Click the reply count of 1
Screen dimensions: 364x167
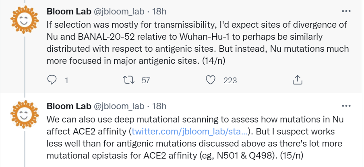tap(66, 80)
